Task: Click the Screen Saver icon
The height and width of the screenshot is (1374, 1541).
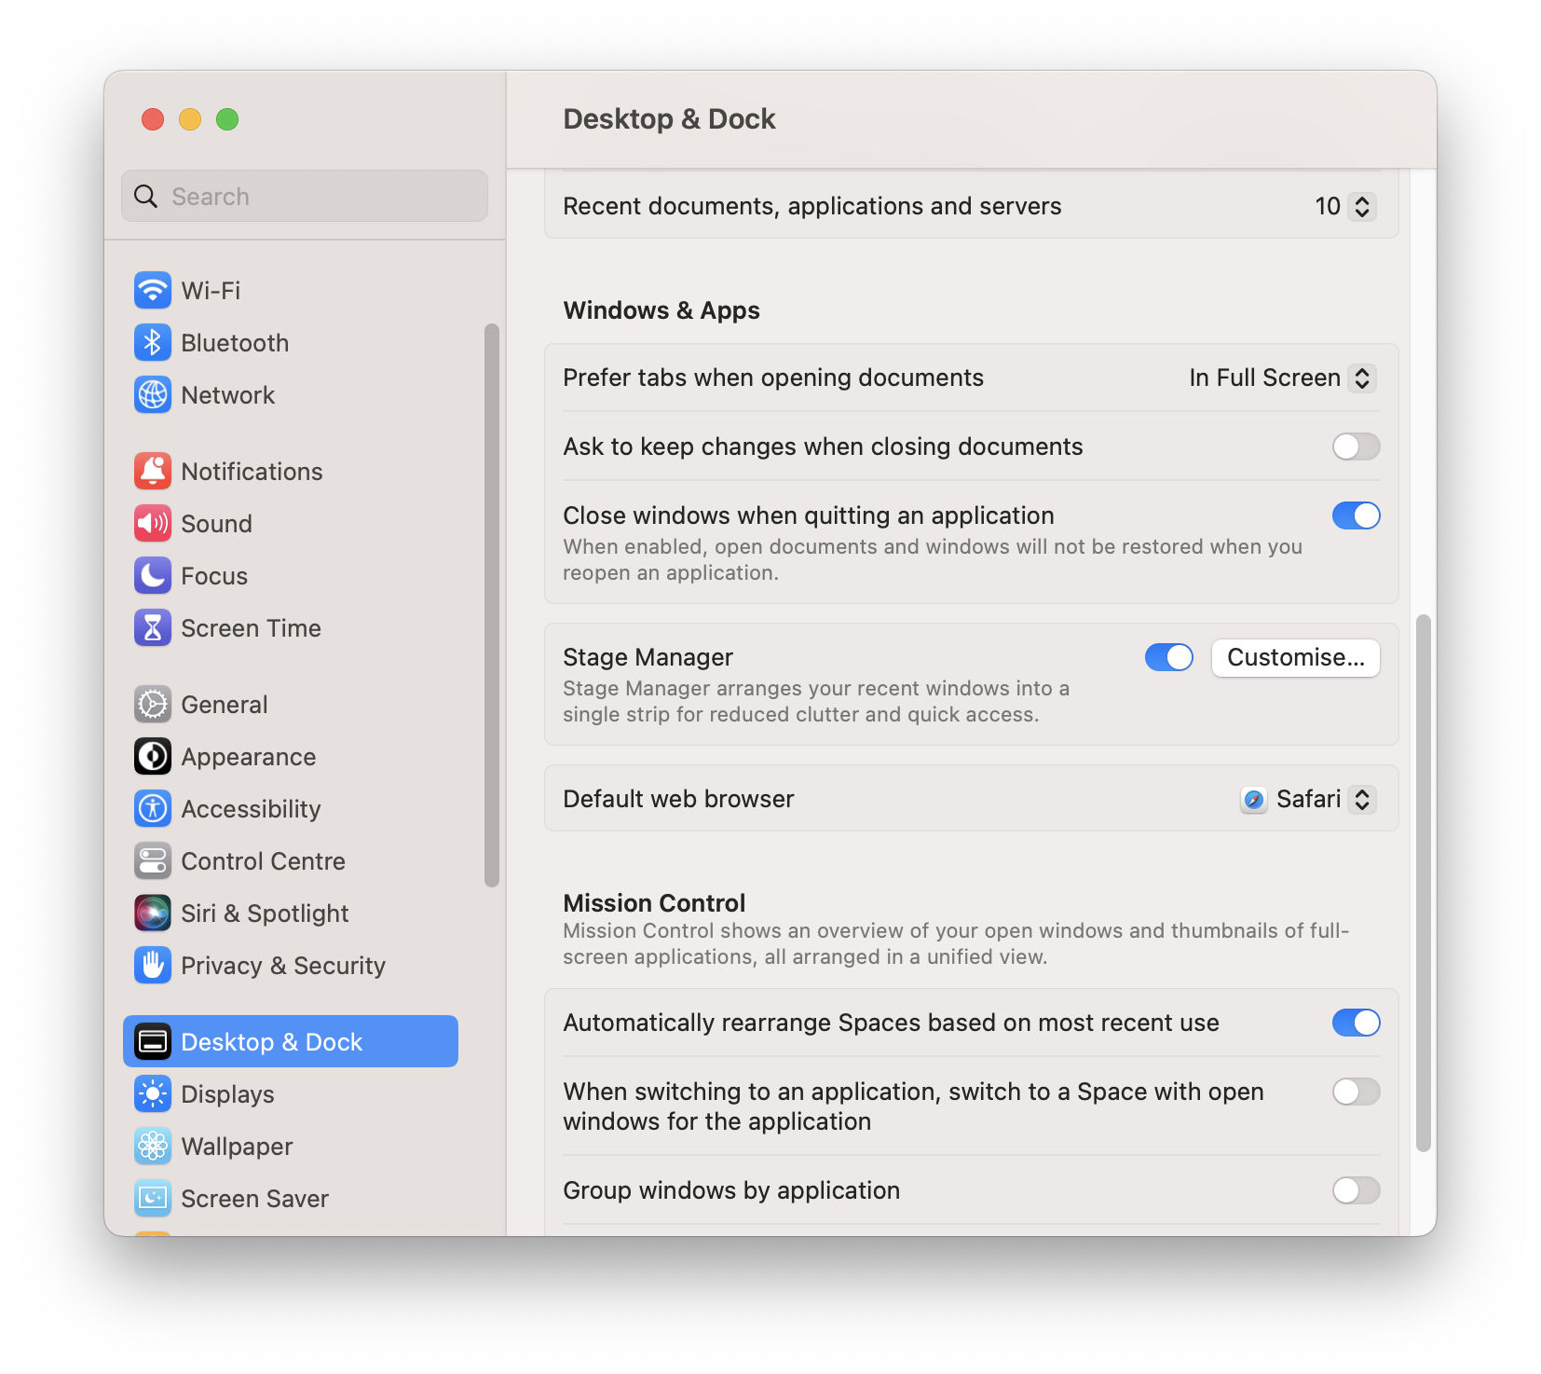Action: click(153, 1198)
